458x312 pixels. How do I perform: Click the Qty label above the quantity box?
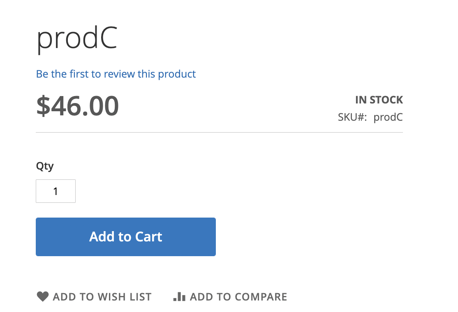[45, 166]
